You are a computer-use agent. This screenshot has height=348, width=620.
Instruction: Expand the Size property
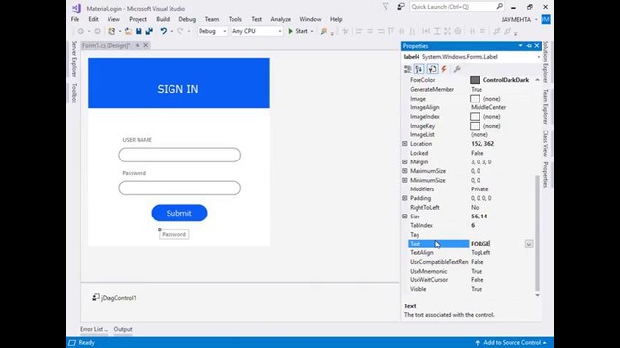tap(405, 217)
